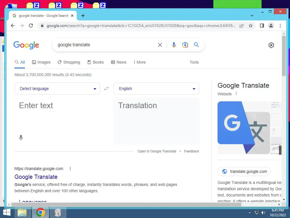290x218 pixels.
Task: Switch to Books results
Action: [x=96, y=62]
